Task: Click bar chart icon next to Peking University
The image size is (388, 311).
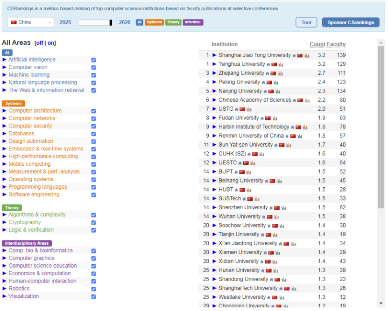Action: tap(276, 82)
